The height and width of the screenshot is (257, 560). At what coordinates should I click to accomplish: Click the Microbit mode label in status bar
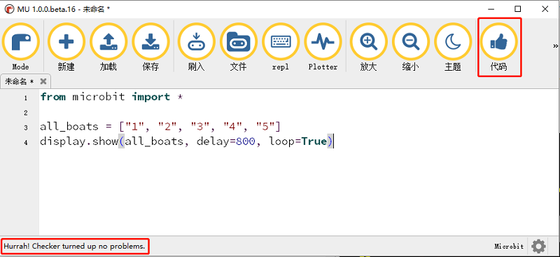coord(509,246)
